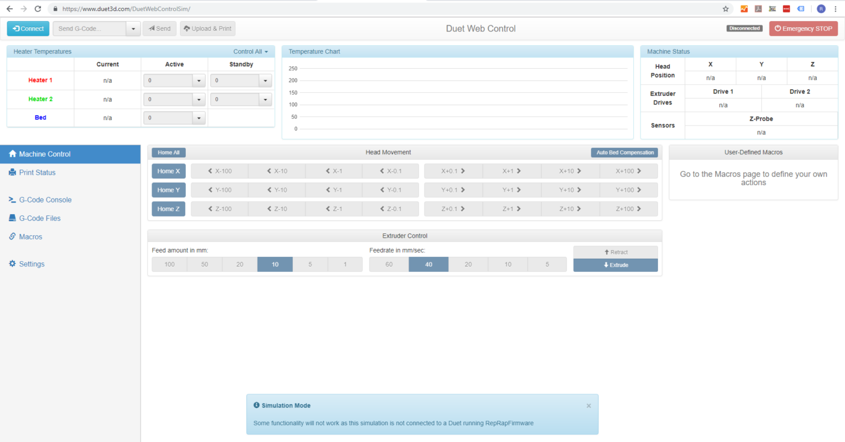The width and height of the screenshot is (845, 442).
Task: Click the Home All button
Action: (x=168, y=153)
